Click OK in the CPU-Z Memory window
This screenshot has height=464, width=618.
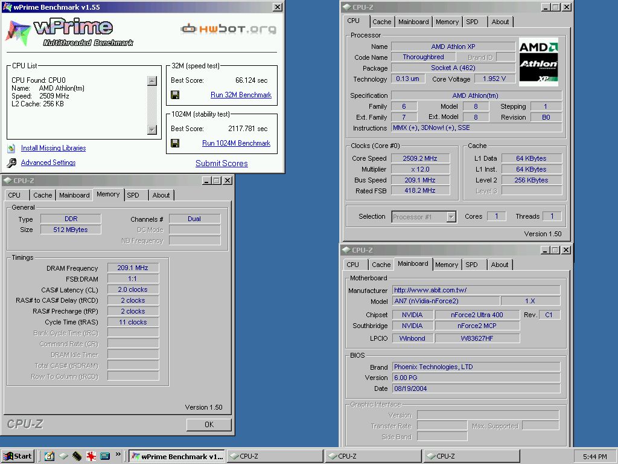(209, 424)
